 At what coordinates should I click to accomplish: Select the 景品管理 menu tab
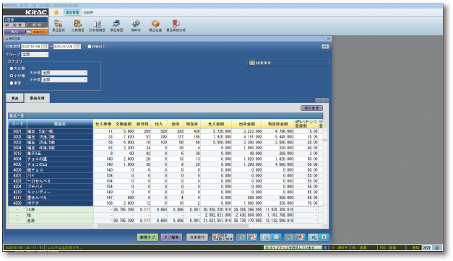coord(72,12)
